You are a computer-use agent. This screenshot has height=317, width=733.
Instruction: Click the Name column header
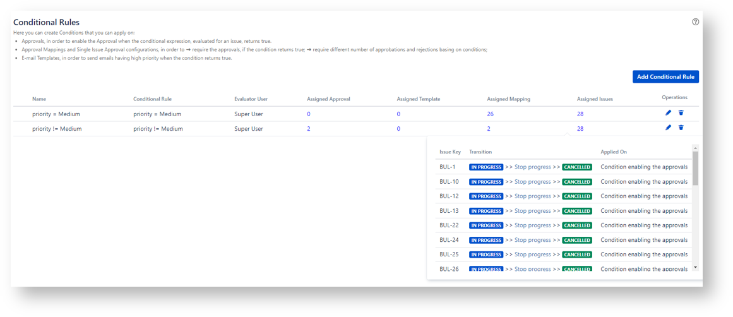coord(39,99)
